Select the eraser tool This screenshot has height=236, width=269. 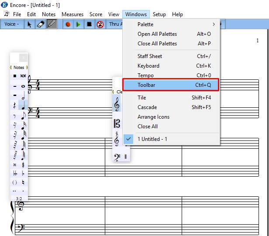click(x=41, y=24)
